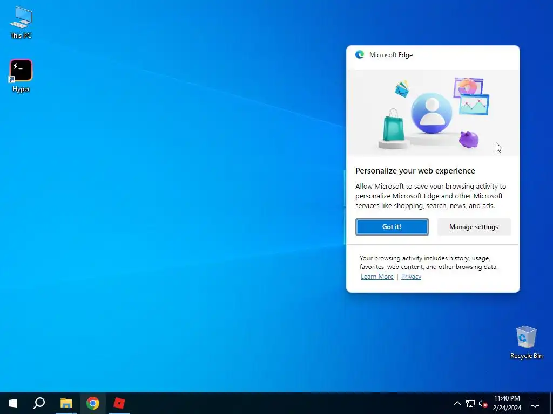Open the Privacy link
This screenshot has height=414, width=553.
411,277
